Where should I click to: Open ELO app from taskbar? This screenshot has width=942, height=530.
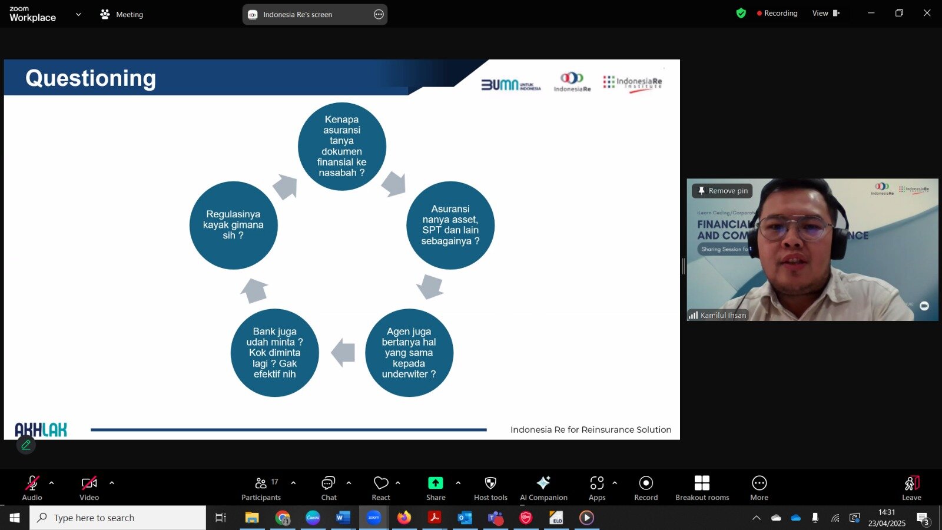556,518
